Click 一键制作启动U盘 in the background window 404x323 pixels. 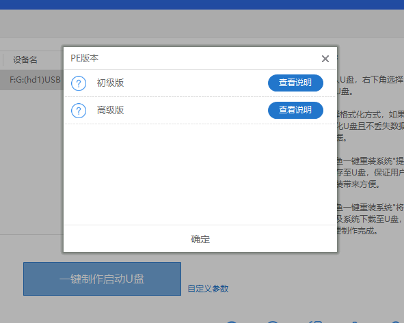102,279
